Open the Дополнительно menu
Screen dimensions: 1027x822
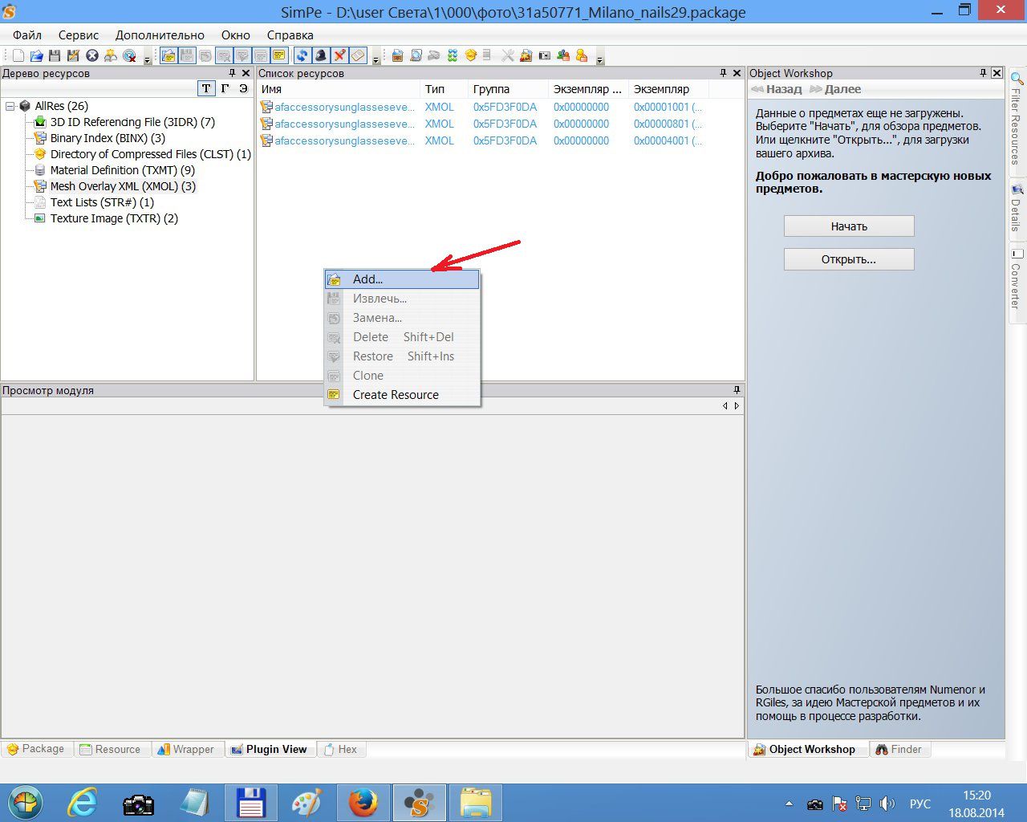[x=160, y=35]
